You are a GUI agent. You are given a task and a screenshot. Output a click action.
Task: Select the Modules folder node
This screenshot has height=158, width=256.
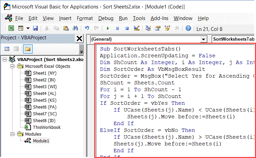[33, 134]
